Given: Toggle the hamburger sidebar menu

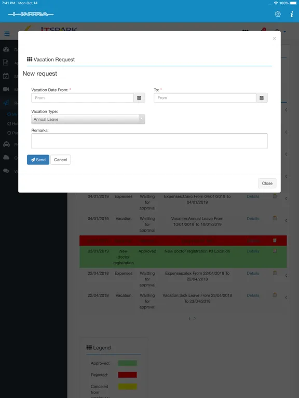Looking at the screenshot, I should (x=7, y=33).
